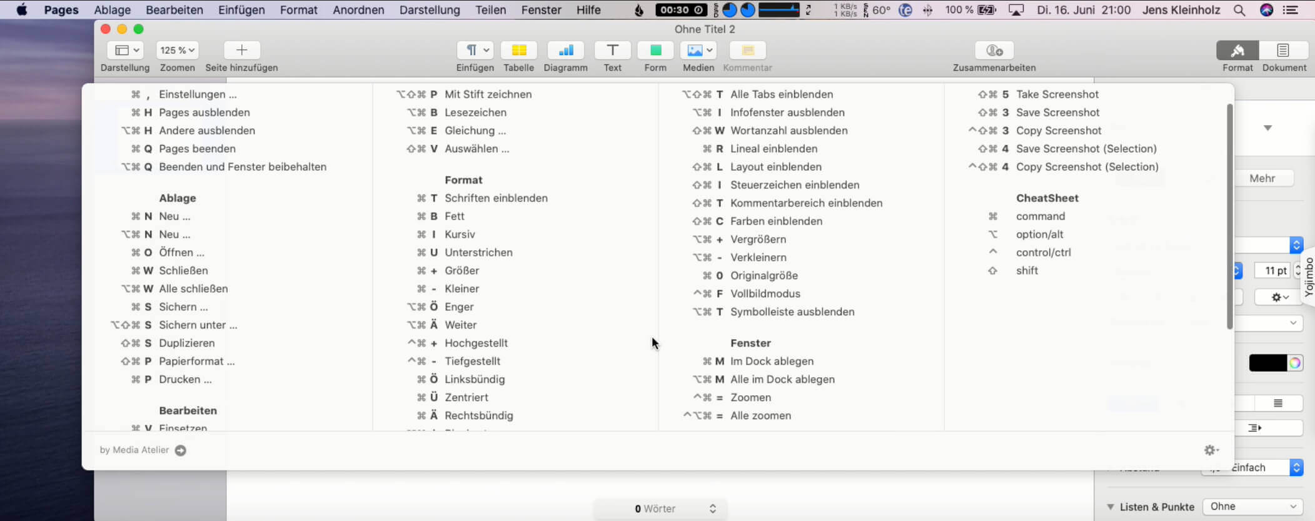Viewport: 1315px width, 521px height.
Task: Insert a Diagramm chart from toolbar
Action: pos(565,50)
